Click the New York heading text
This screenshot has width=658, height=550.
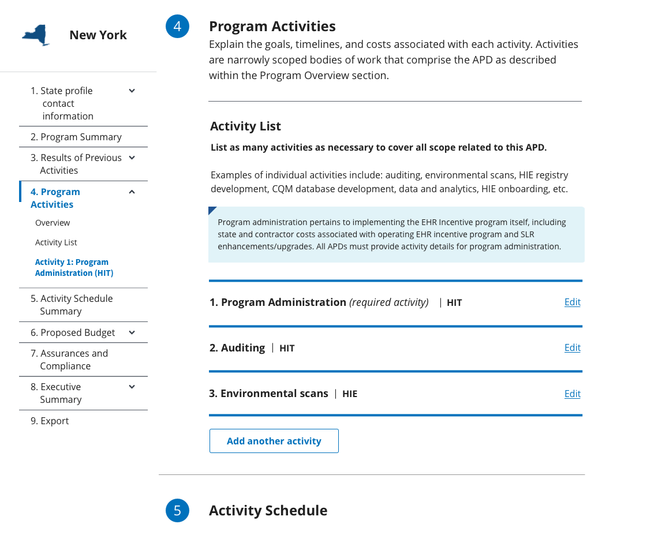[x=98, y=35]
